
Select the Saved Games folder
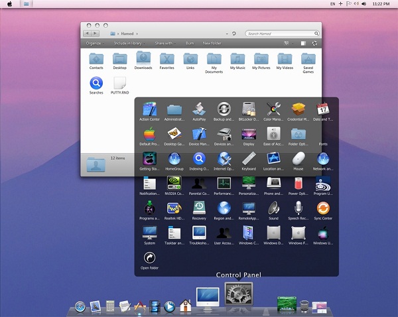point(308,63)
